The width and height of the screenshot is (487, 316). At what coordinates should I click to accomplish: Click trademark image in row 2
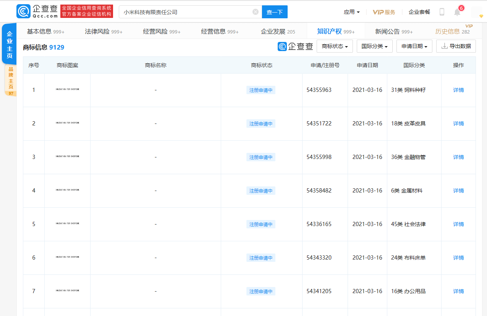point(68,123)
